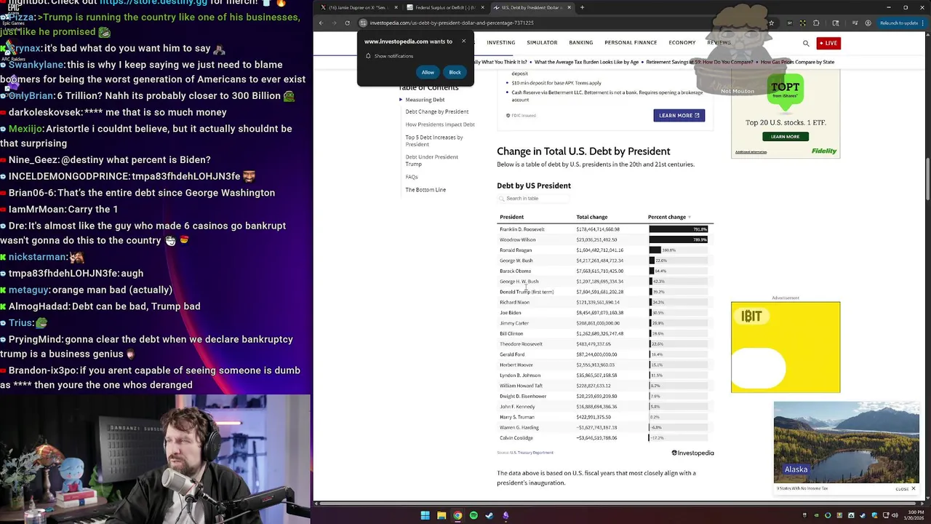Open the BANKING nav menu
931x524 pixels.
(x=581, y=43)
